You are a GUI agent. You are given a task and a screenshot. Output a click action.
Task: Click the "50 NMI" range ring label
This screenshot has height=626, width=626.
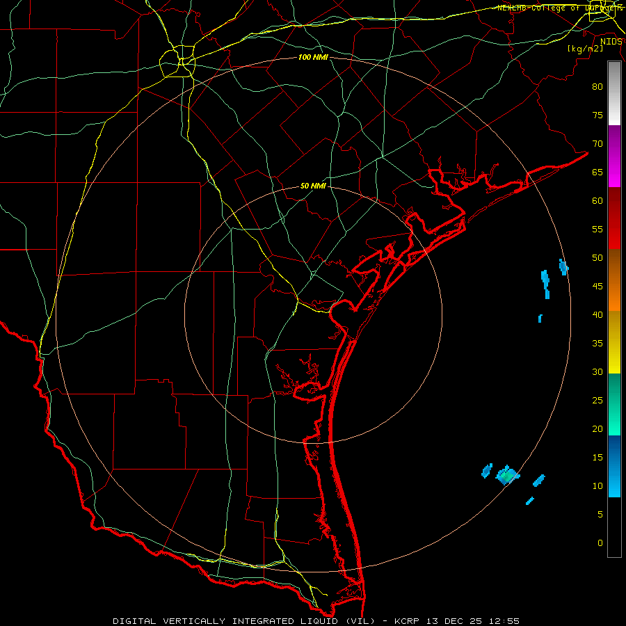pyautogui.click(x=313, y=186)
